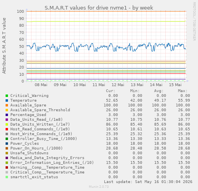Click Temperature min value 42.00

pyautogui.click(x=136, y=100)
